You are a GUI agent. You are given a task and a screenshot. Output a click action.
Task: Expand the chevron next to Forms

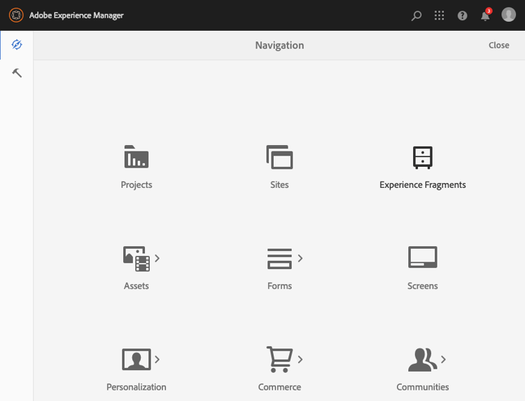click(300, 258)
